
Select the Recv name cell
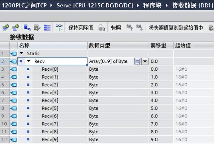pos(52,61)
